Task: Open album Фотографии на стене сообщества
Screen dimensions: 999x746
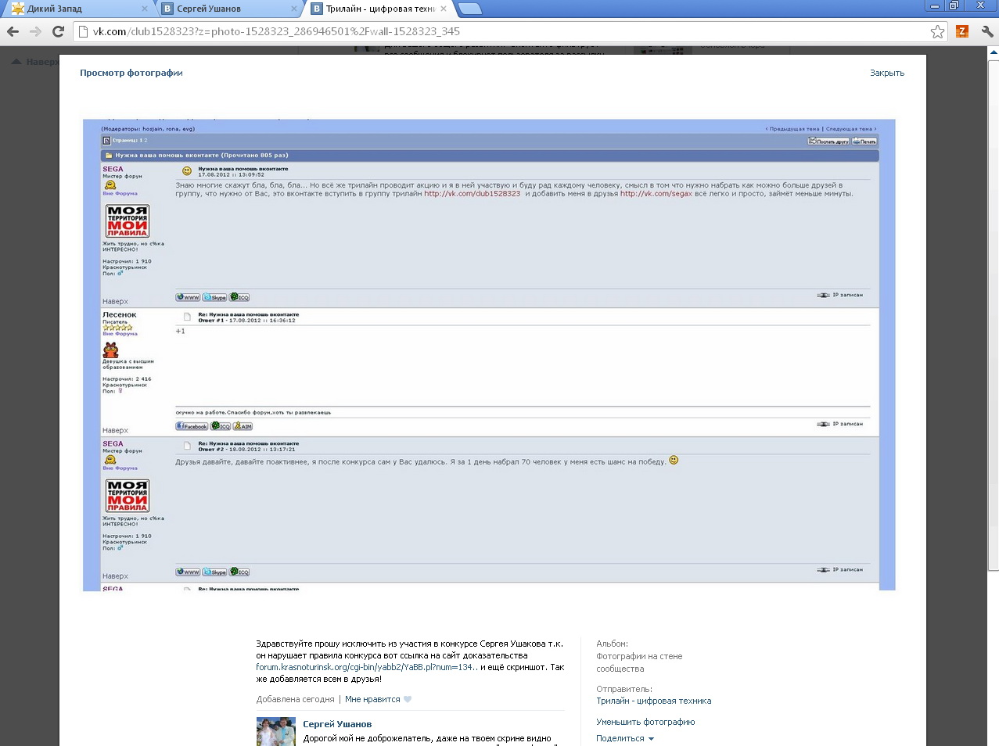Action: pos(639,662)
